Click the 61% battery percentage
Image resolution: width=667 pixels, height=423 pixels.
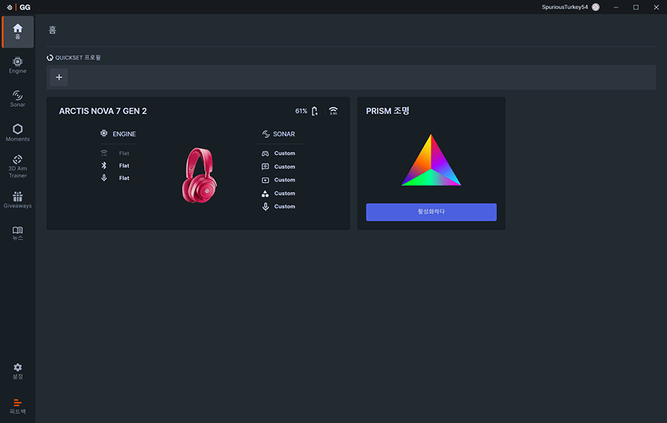coord(301,111)
